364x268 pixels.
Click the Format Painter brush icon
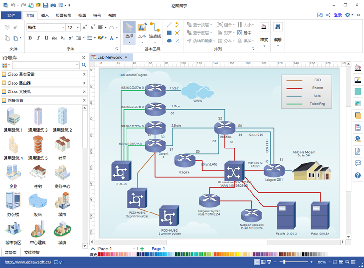(15, 28)
